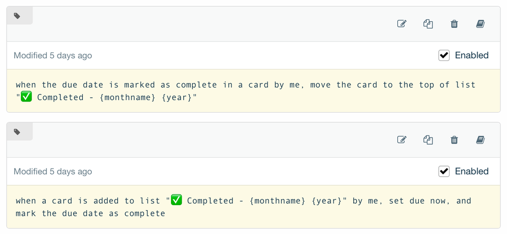View the log book of the 'set due now' rule
507x234 pixels.
481,140
